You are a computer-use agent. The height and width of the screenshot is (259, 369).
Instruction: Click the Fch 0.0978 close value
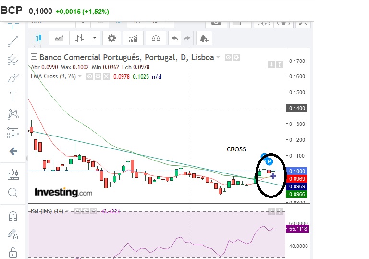pos(135,67)
